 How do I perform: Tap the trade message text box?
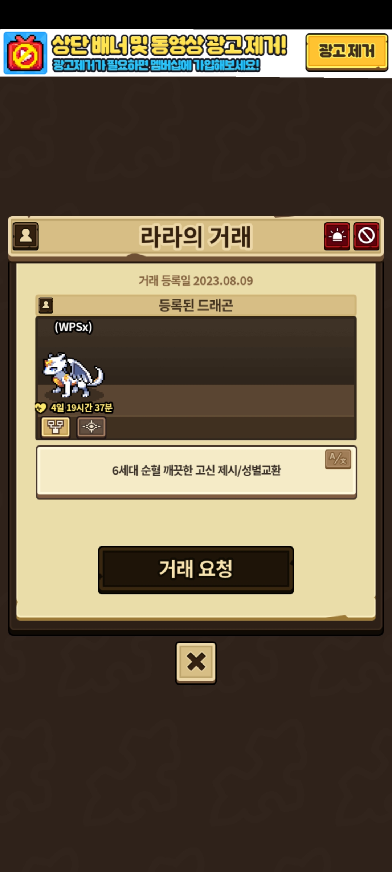[x=196, y=471]
